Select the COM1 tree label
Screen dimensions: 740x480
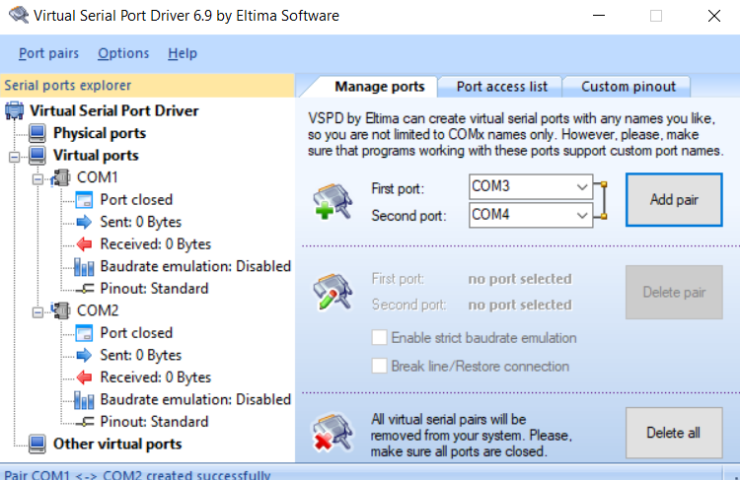98,177
